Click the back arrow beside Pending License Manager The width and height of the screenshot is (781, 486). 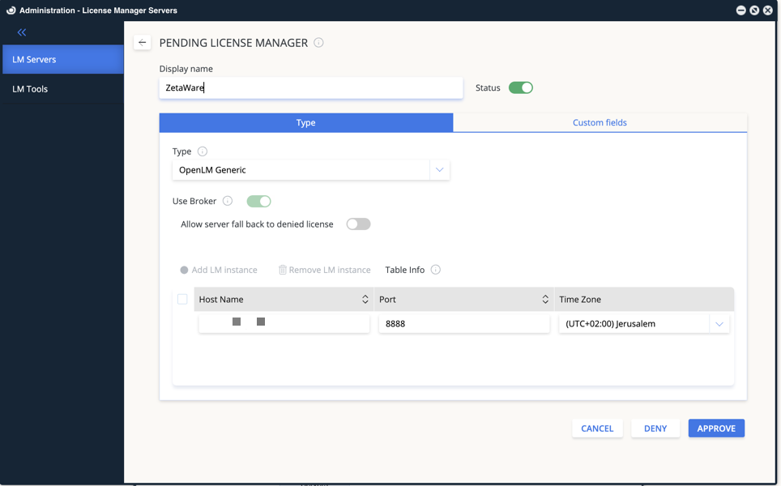pyautogui.click(x=143, y=43)
